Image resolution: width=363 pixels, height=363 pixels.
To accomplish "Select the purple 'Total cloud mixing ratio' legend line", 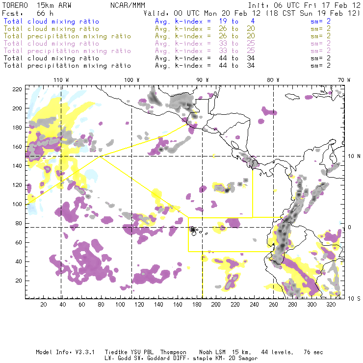I will click(52, 44).
